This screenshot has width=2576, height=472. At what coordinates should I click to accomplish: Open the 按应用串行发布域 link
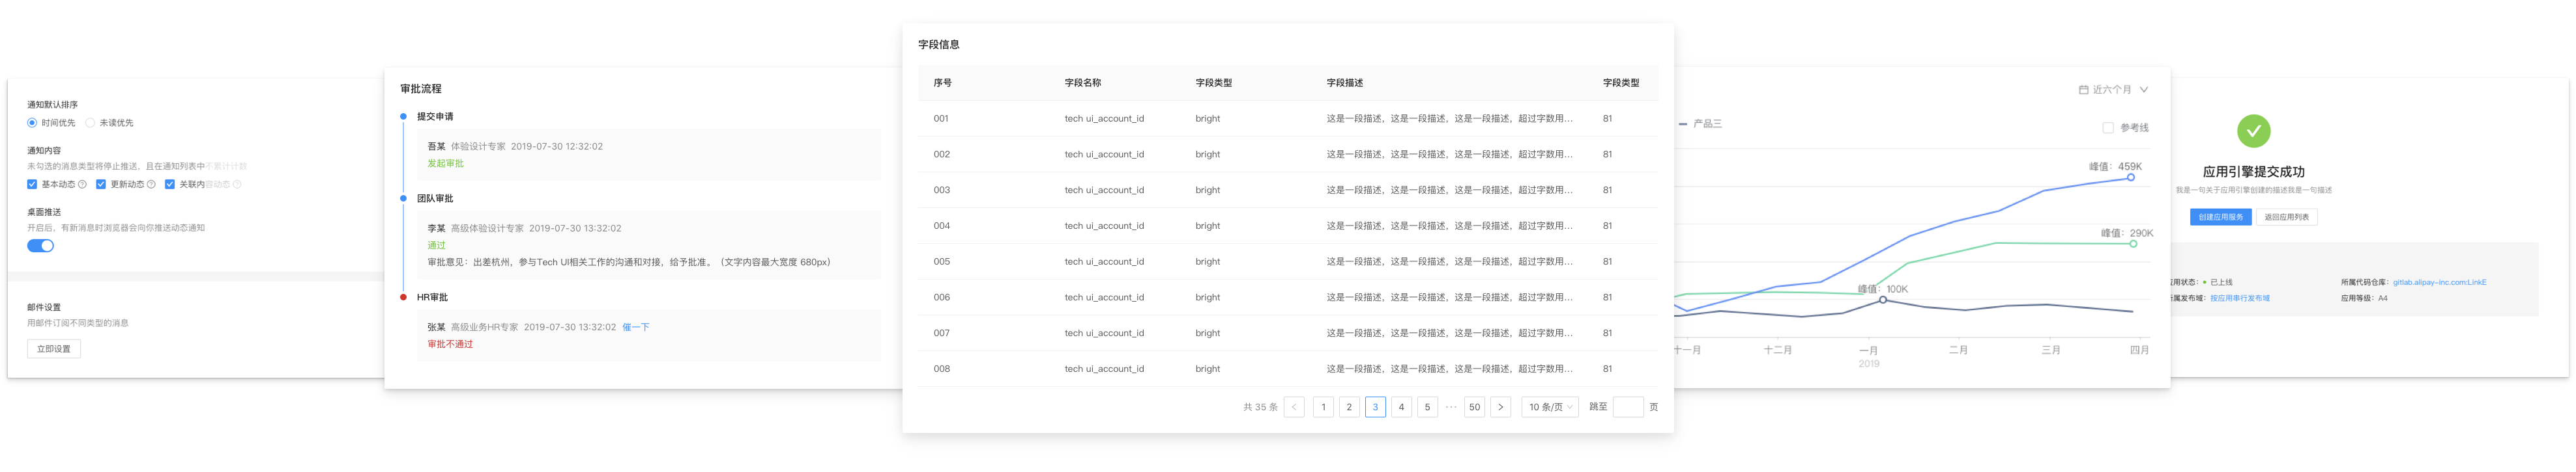point(2239,298)
